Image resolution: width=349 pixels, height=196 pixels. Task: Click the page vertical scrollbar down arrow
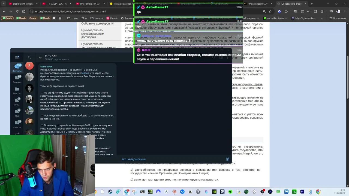pos(347,185)
